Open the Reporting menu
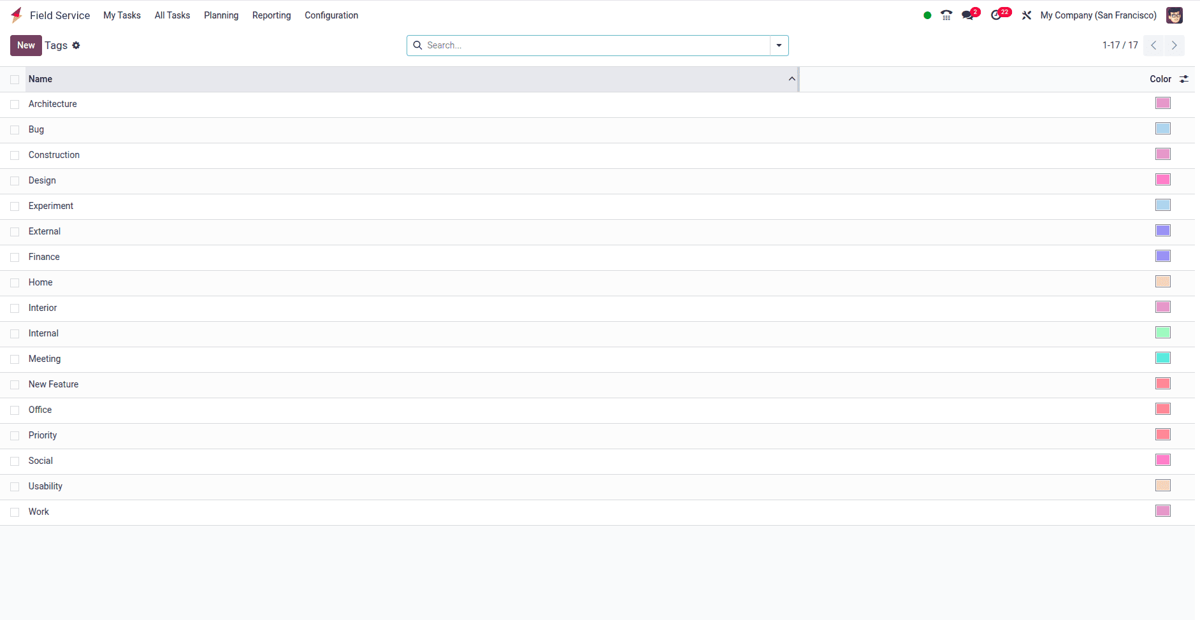Screen dimensions: 1200x620 (x=271, y=15)
